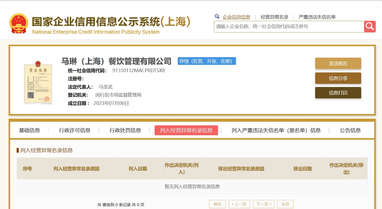Click the red search magnifier button
Screen dimensions: 382x209
coord(370,26)
